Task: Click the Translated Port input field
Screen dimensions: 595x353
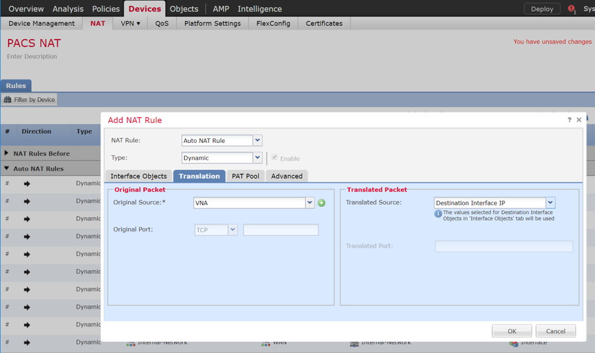Action: [504, 246]
